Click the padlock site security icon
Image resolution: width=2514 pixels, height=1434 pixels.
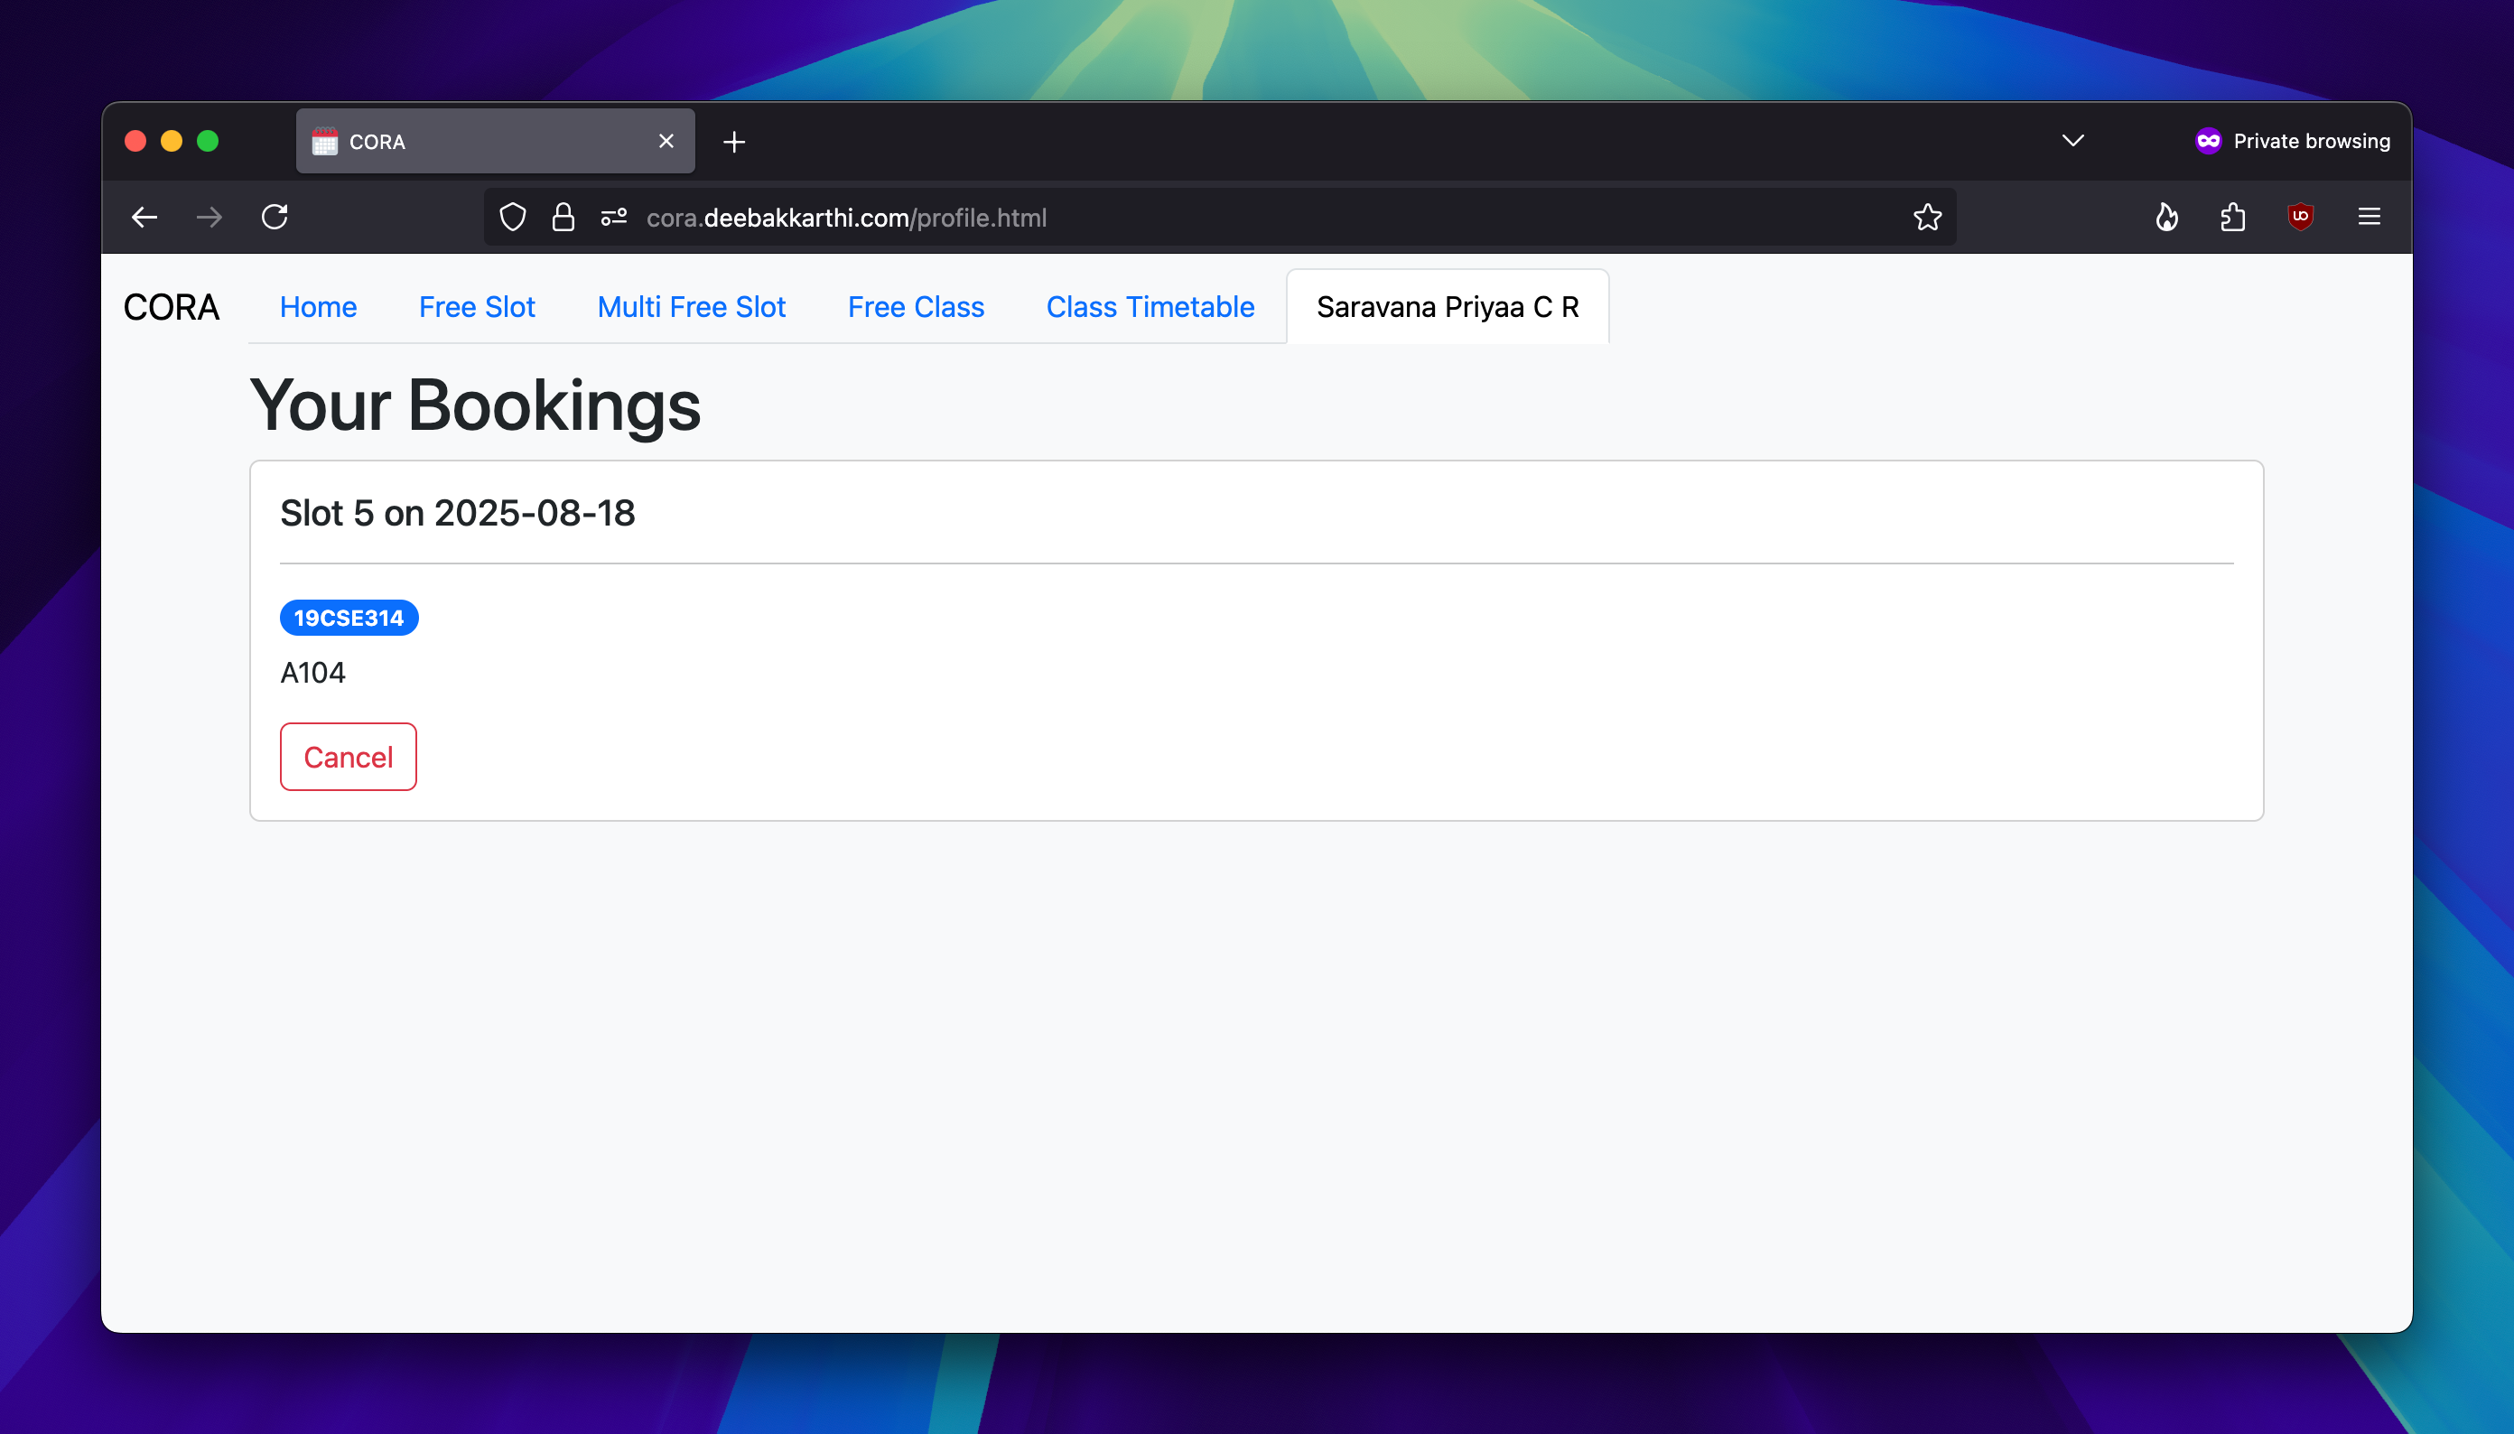click(563, 217)
